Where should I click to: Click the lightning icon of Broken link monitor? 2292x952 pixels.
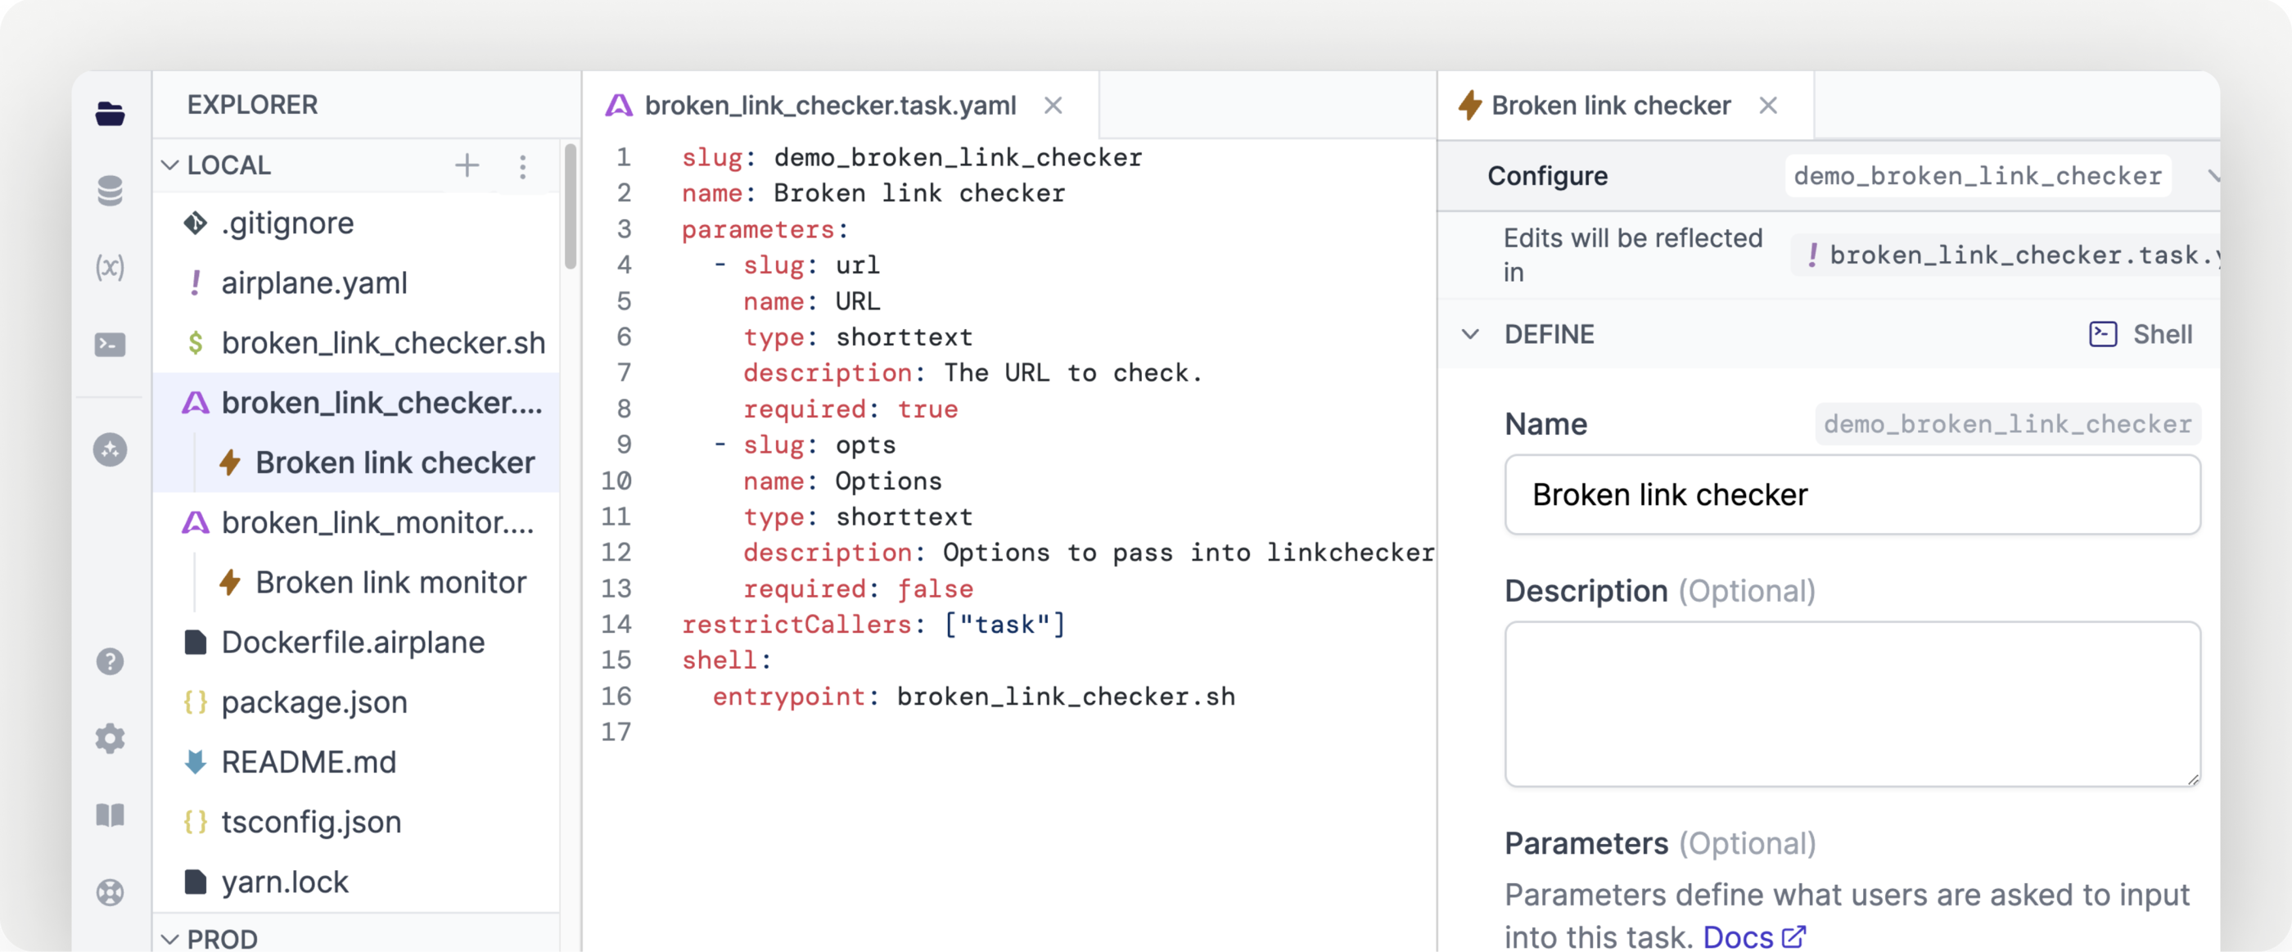231,582
